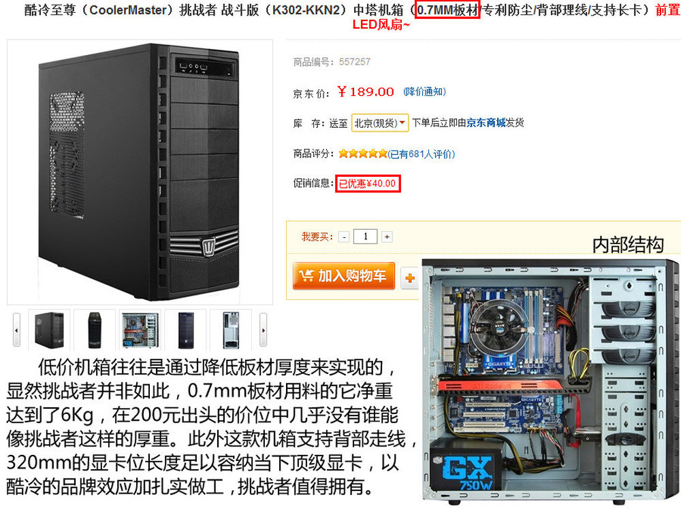The image size is (681, 510).
Task: Click the main product case image
Action: pos(140,172)
